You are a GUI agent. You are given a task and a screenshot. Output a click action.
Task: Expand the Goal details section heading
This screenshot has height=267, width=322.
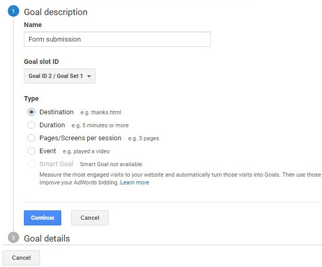click(47, 238)
